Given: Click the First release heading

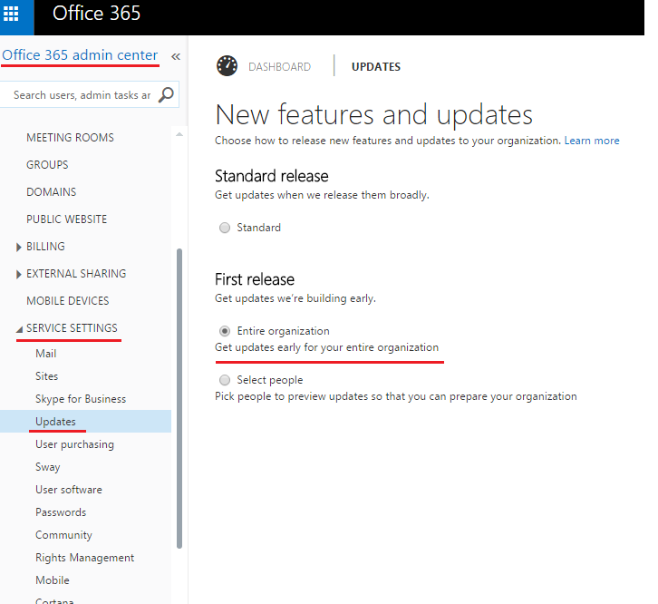Looking at the screenshot, I should point(255,279).
